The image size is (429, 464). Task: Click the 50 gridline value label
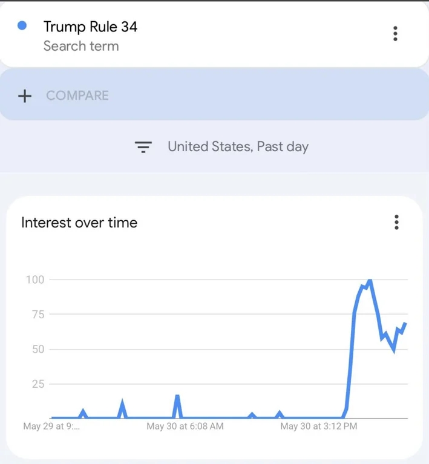click(x=38, y=349)
